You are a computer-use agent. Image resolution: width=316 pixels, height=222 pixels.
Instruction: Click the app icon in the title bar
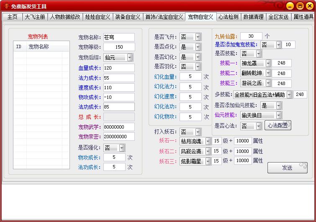click(6, 6)
